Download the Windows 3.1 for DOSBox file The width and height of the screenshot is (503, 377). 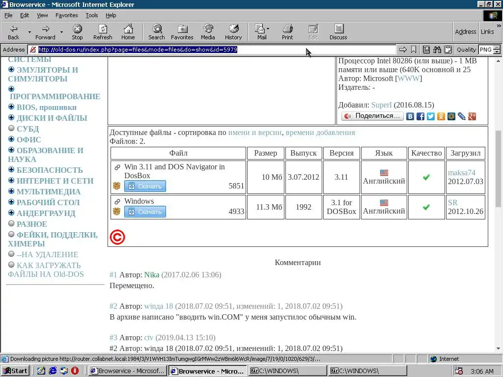click(x=145, y=212)
